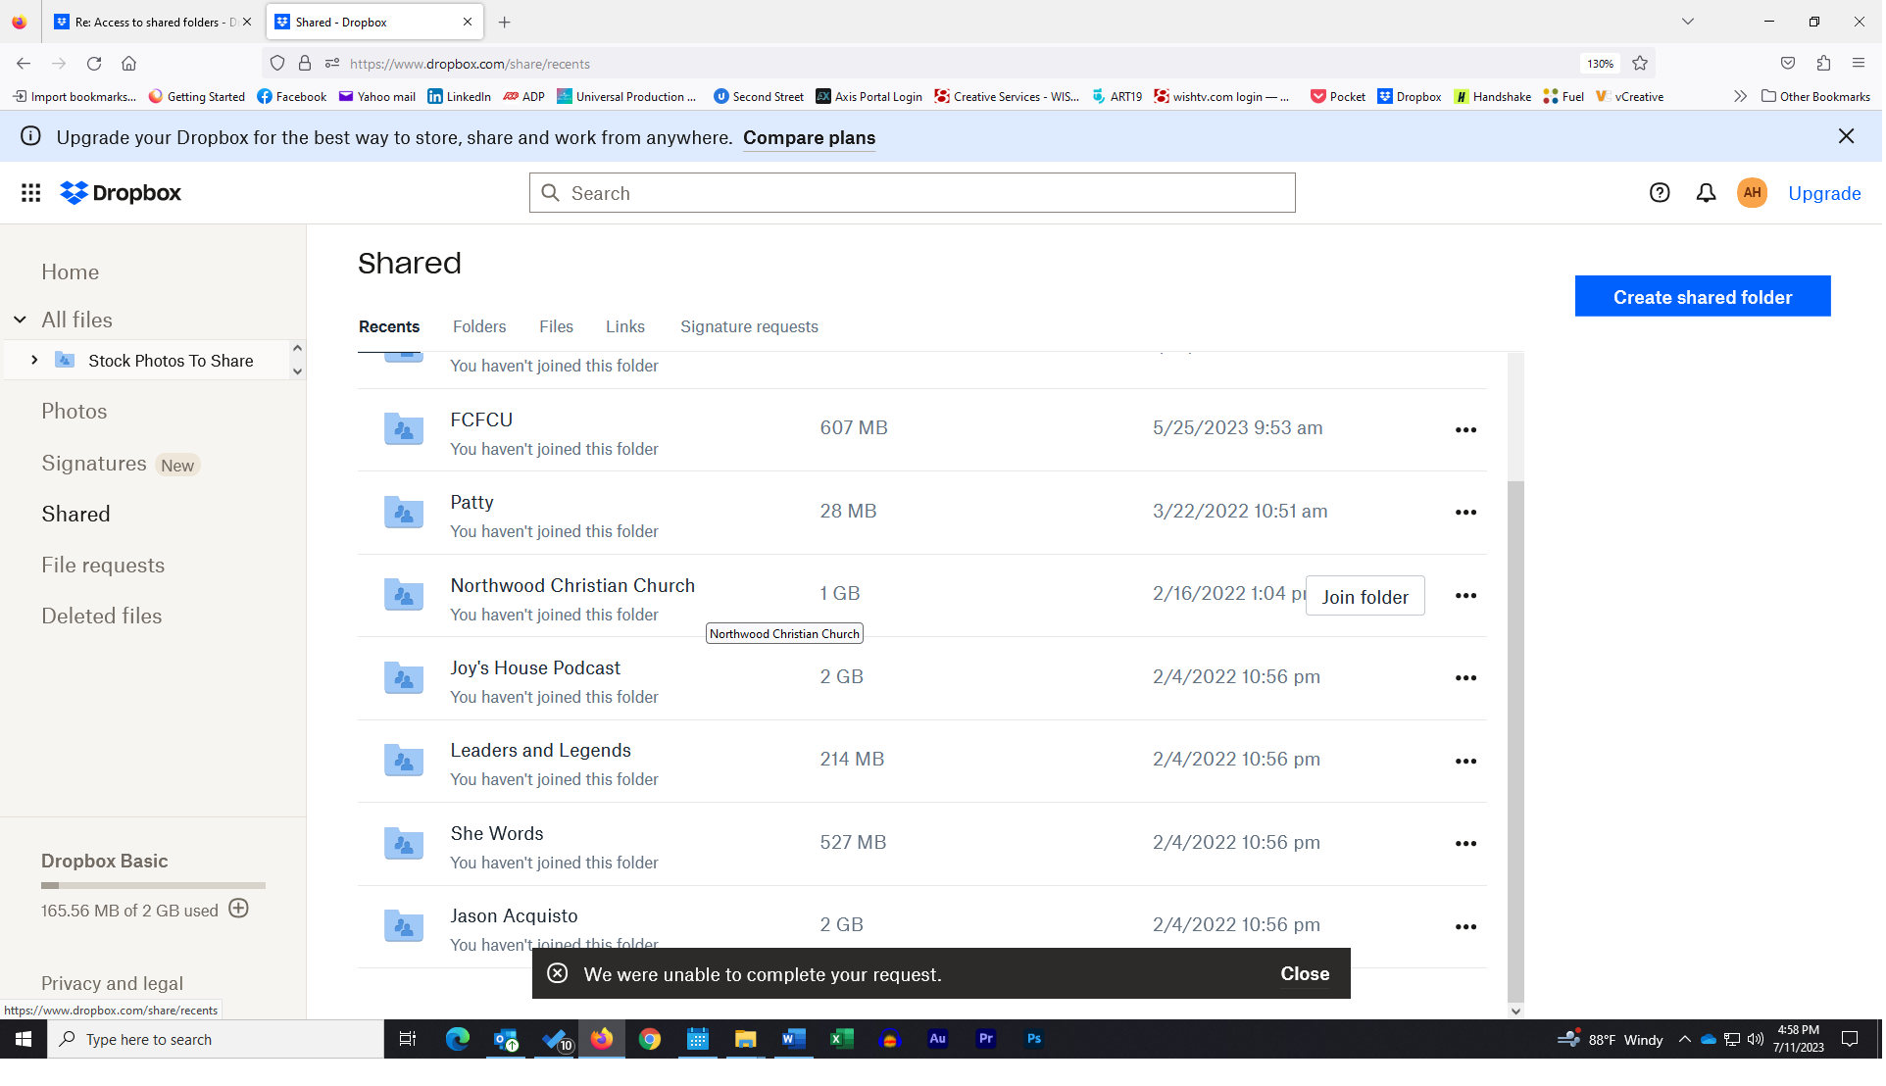Click the Patty shared folder icon
The image size is (1886, 1086).
click(404, 513)
